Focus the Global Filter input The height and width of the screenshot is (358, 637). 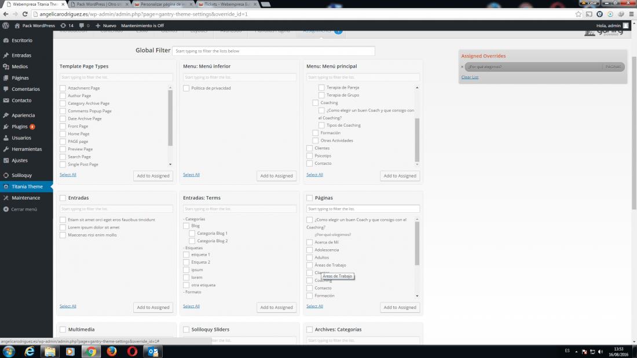273,51
